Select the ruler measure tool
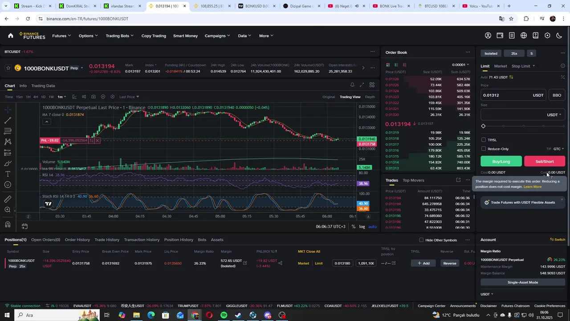This screenshot has height=321, width=570. tap(8, 199)
